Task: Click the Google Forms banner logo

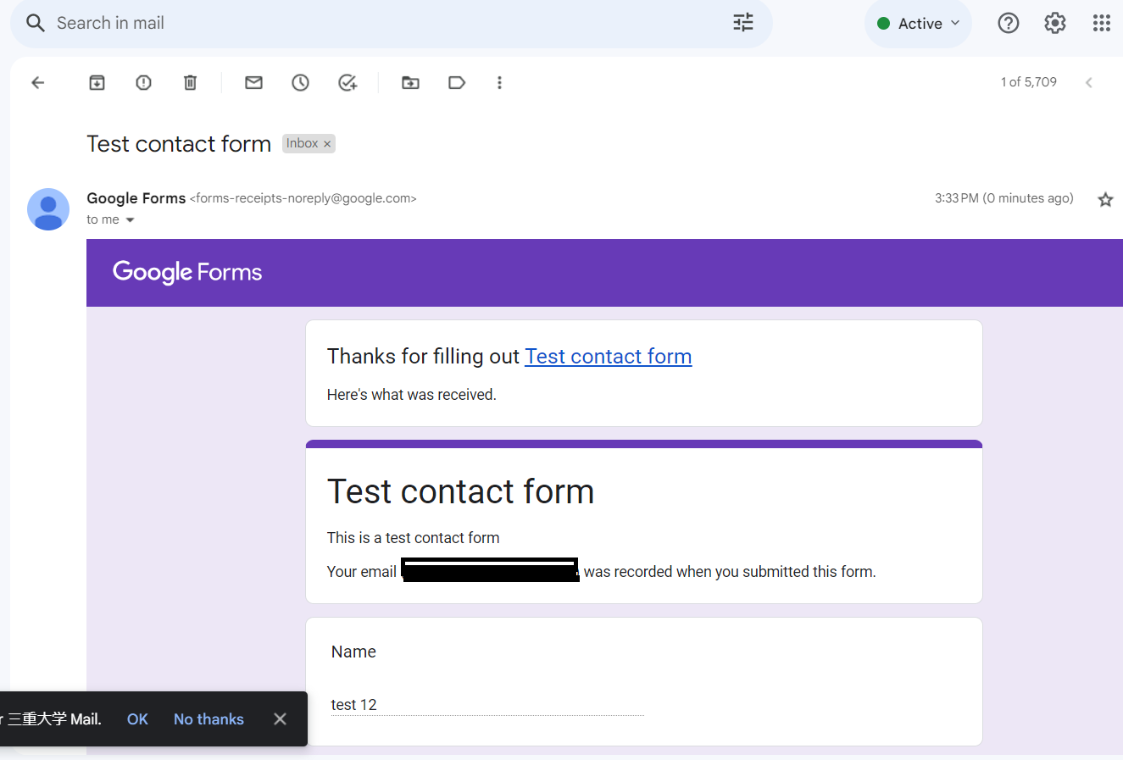Action: [187, 272]
